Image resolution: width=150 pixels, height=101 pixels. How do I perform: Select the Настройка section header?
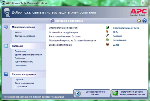pyautogui.click(x=28, y=46)
